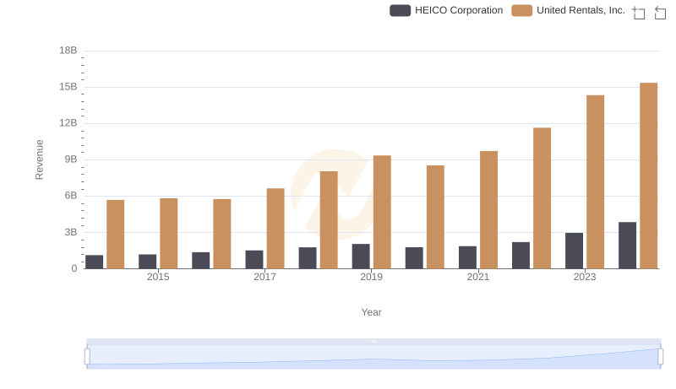Screen dimensions: 676x389
Task: Click the United Rentals, Inc. legend label
Action: 581,10
